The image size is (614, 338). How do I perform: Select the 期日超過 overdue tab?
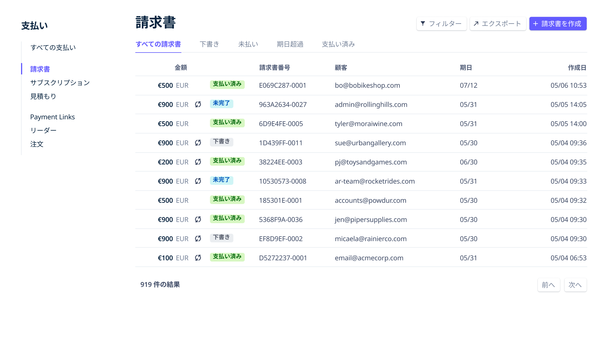pyautogui.click(x=290, y=44)
